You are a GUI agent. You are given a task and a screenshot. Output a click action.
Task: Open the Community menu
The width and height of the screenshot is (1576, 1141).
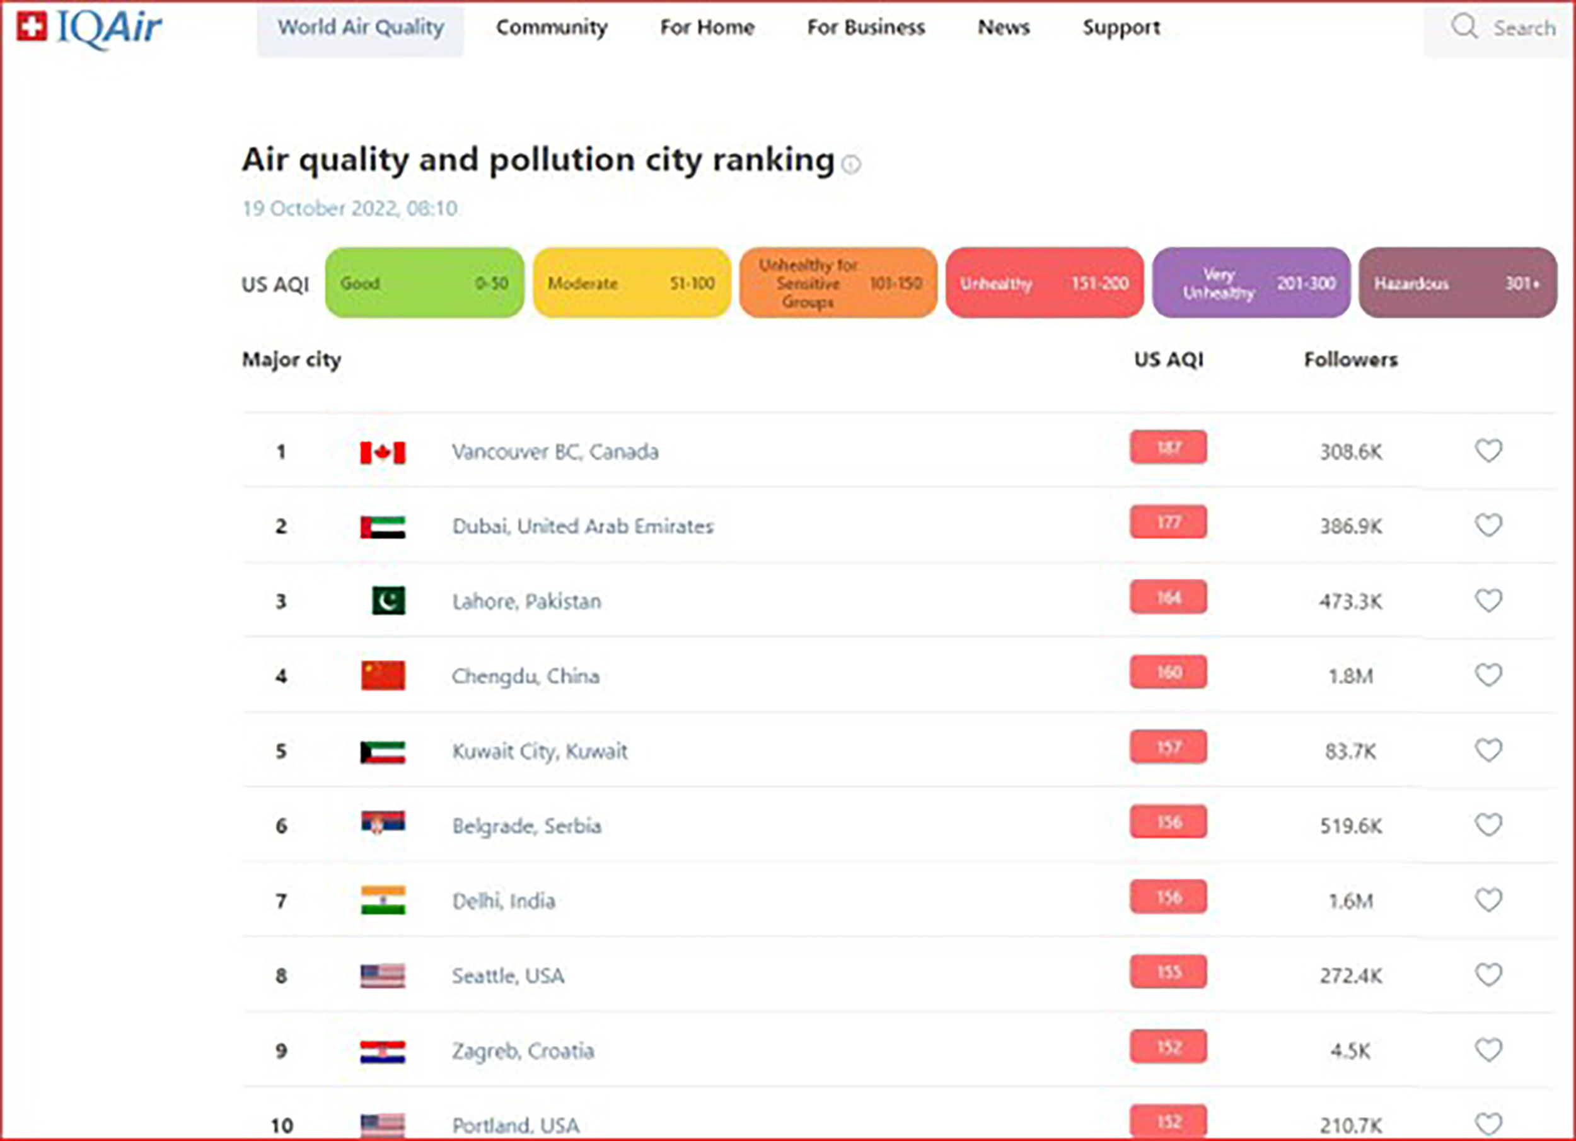[552, 28]
